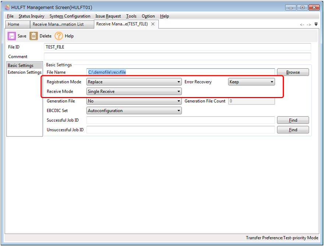Viewport: 324px width, 246px height.
Task: Click the Delete trash can icon
Action: 34,36
